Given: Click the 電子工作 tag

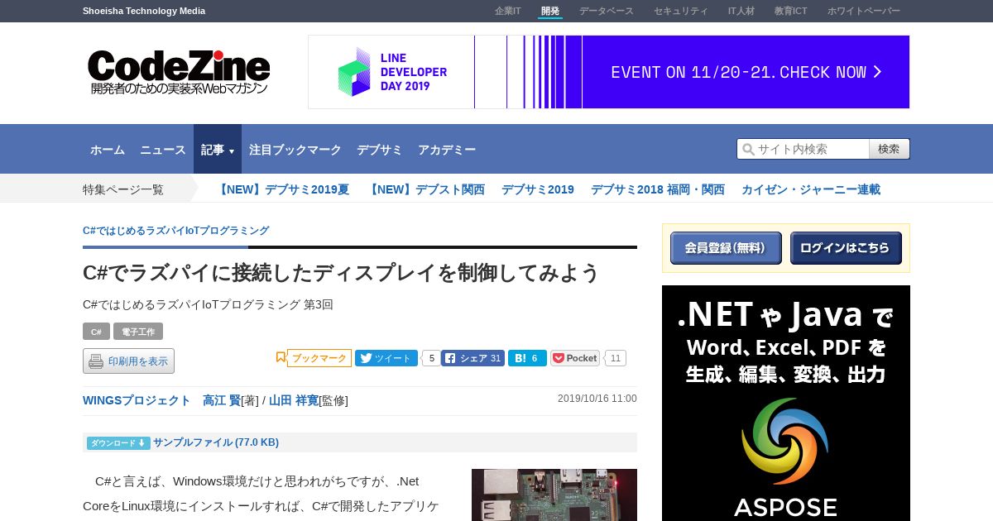Looking at the screenshot, I should (x=138, y=332).
